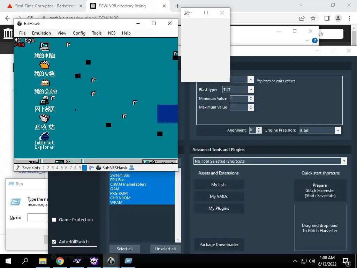
Task: Open BizHawk File menu
Action: pyautogui.click(x=22, y=33)
